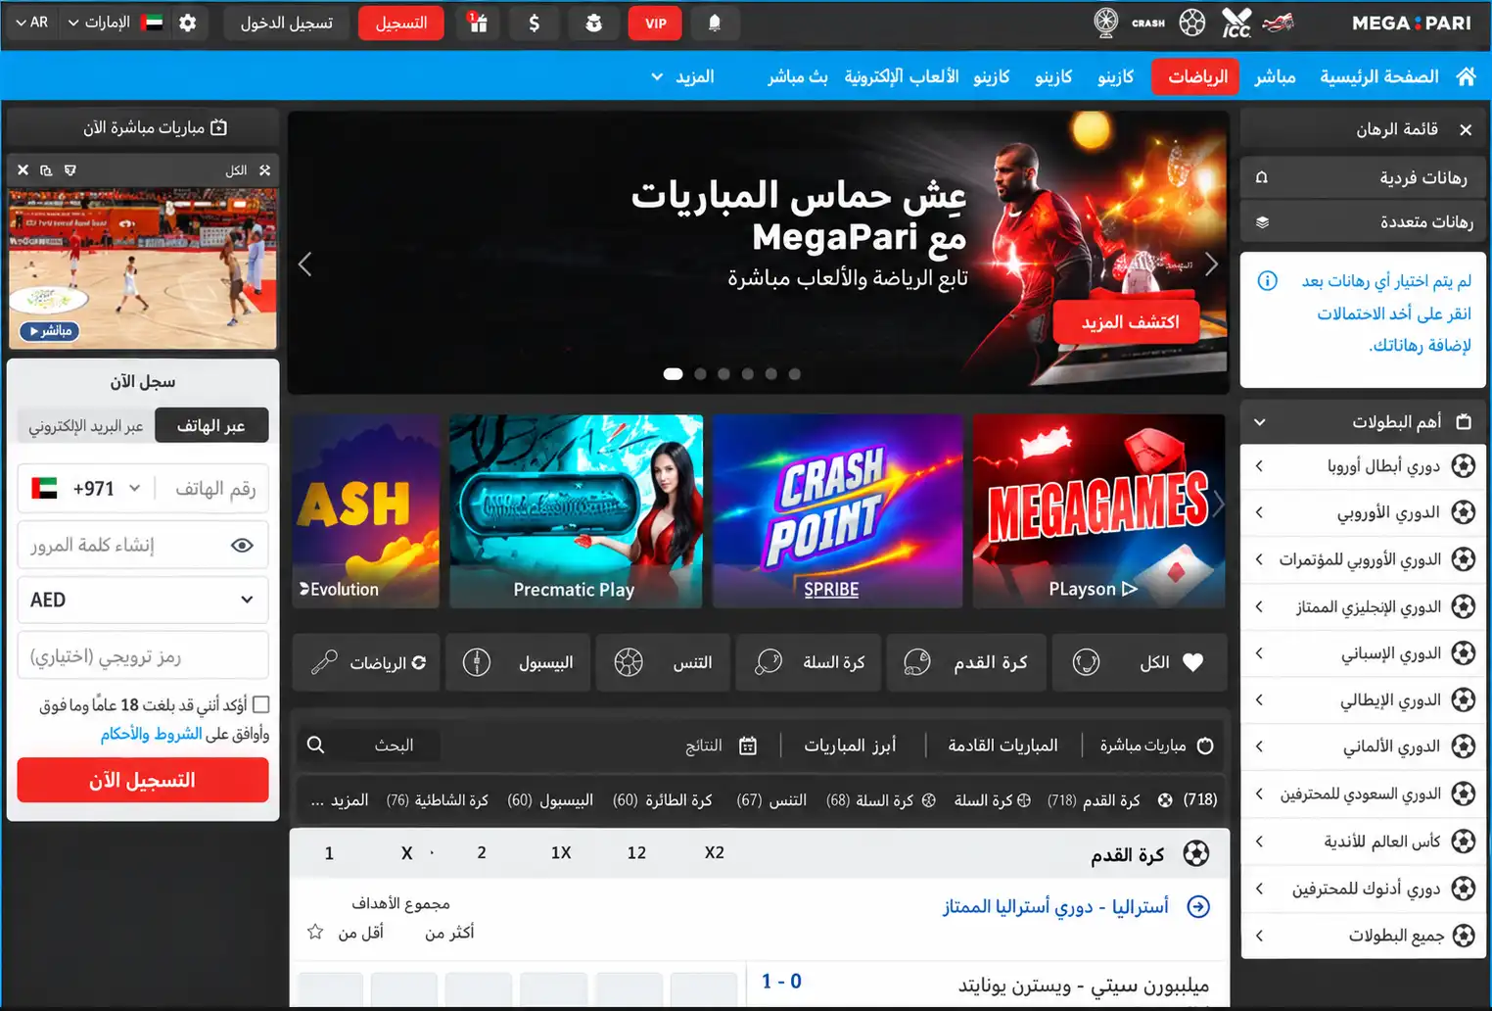Viewport: 1492px width, 1011px height.
Task: Open the AED currency dropdown
Action: click(x=143, y=600)
